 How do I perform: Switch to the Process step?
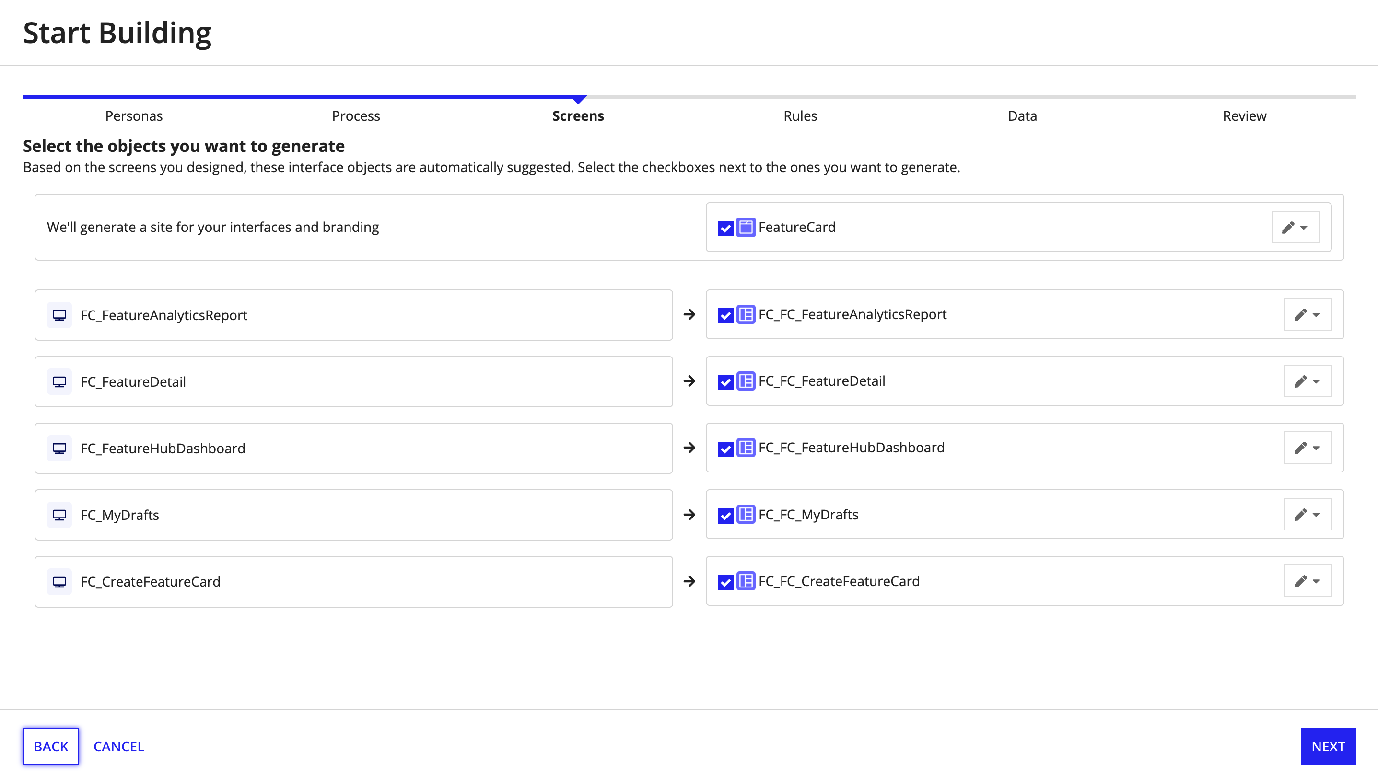coord(356,116)
